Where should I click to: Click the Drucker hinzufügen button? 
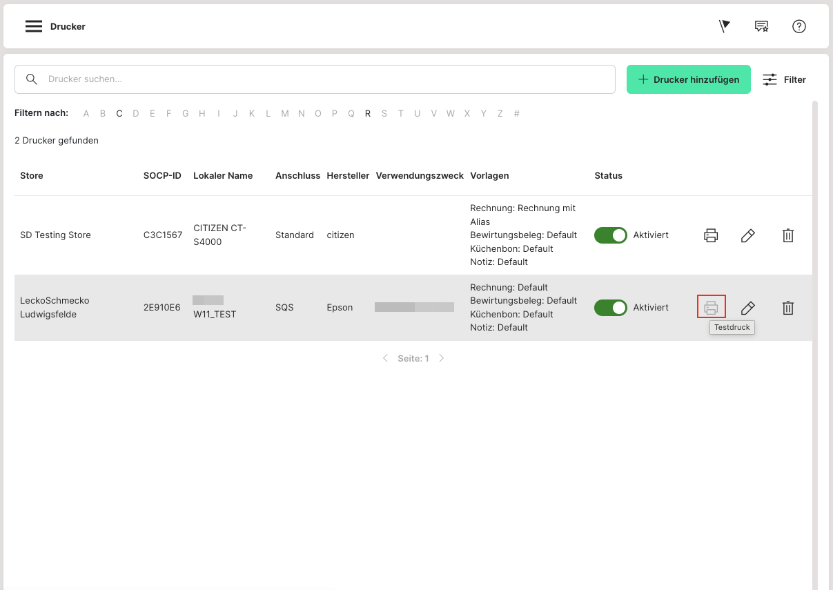688,79
